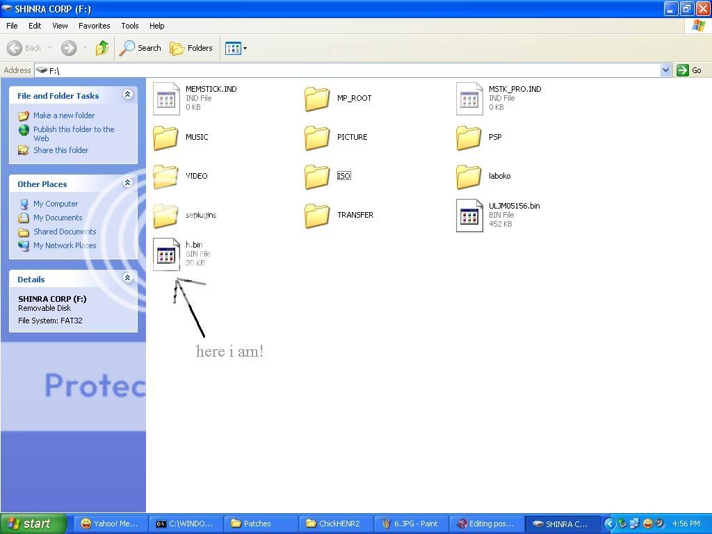Toggle the Folders pane
Screen dimensions: 712x534
pyautogui.click(x=191, y=48)
